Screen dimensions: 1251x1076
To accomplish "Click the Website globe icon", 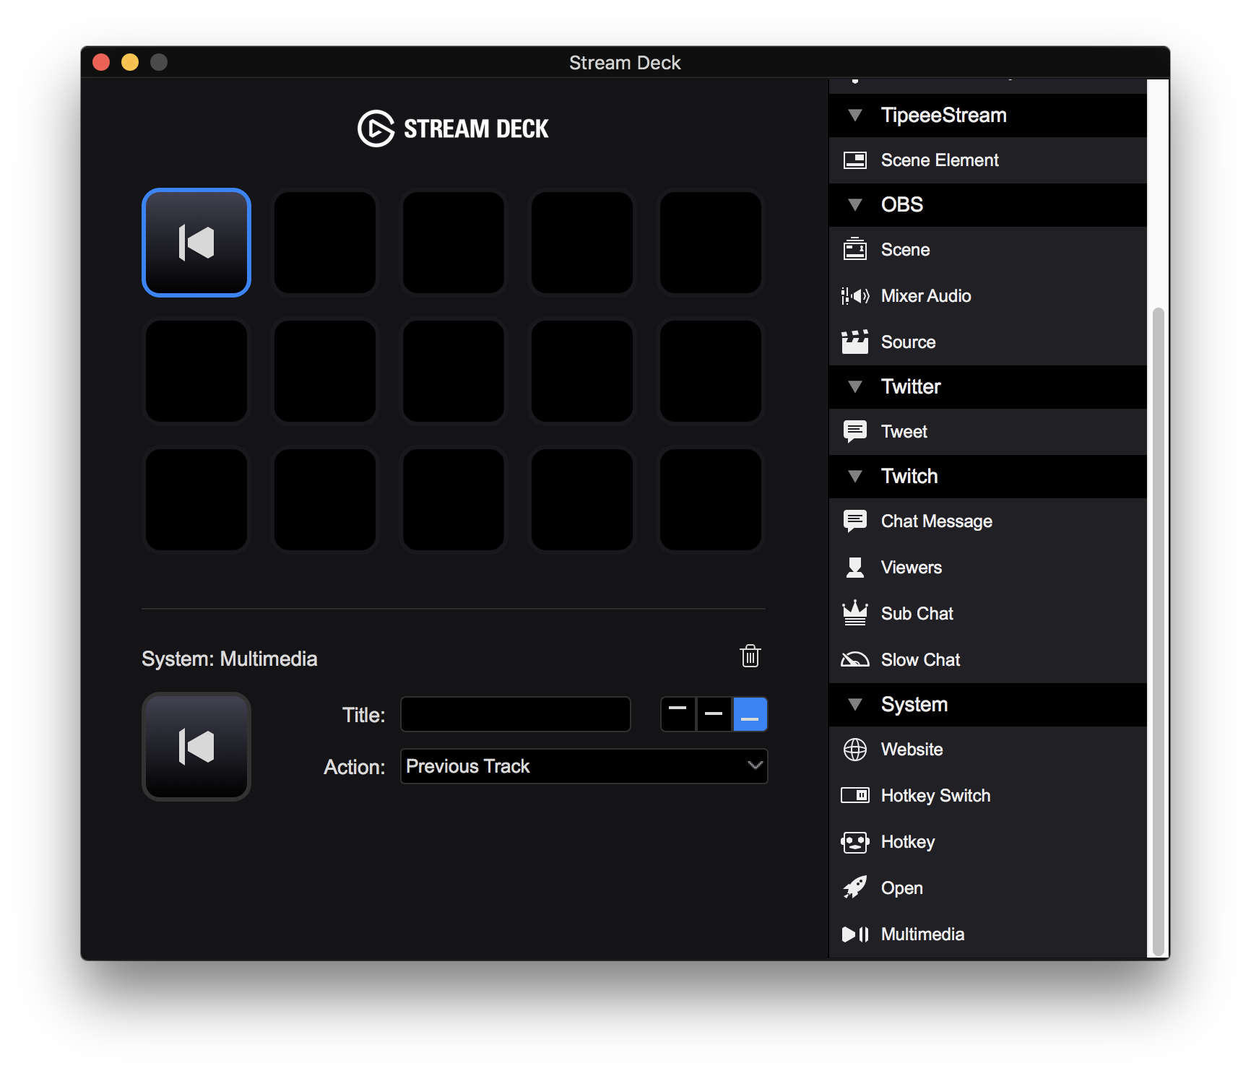I will [x=855, y=750].
